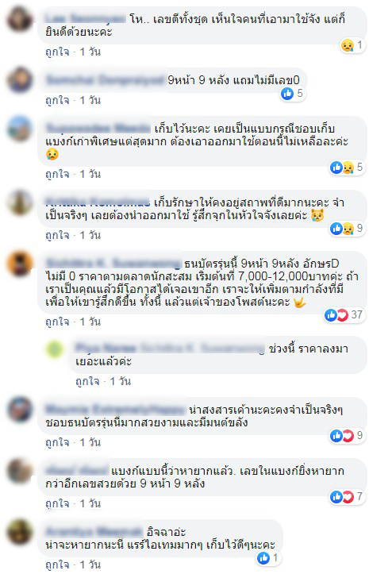This screenshot has height=578, width=392.
Task: Click the '1 วัน' timestamp under the fourth comment
Action: [90, 235]
